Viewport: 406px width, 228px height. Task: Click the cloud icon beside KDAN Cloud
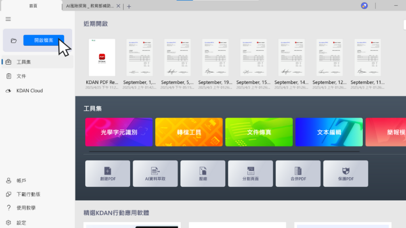coord(9,91)
